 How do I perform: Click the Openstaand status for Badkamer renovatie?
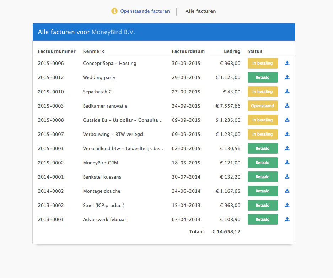coord(263,106)
